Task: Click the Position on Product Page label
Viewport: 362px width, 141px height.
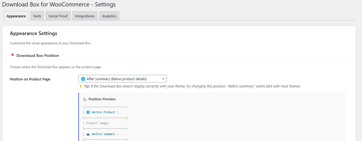Action: pyautogui.click(x=30, y=79)
